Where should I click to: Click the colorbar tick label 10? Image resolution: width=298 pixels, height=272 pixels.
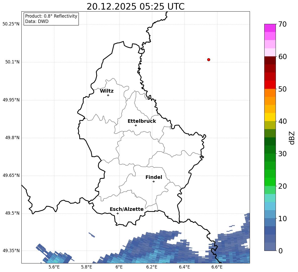[282, 218]
